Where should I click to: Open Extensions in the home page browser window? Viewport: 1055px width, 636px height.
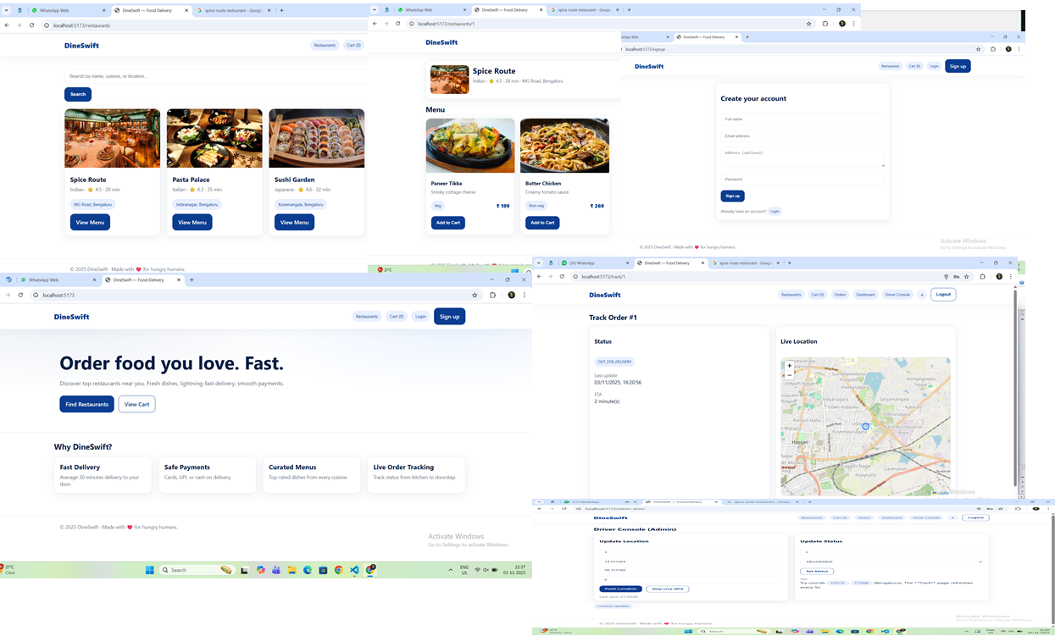492,295
